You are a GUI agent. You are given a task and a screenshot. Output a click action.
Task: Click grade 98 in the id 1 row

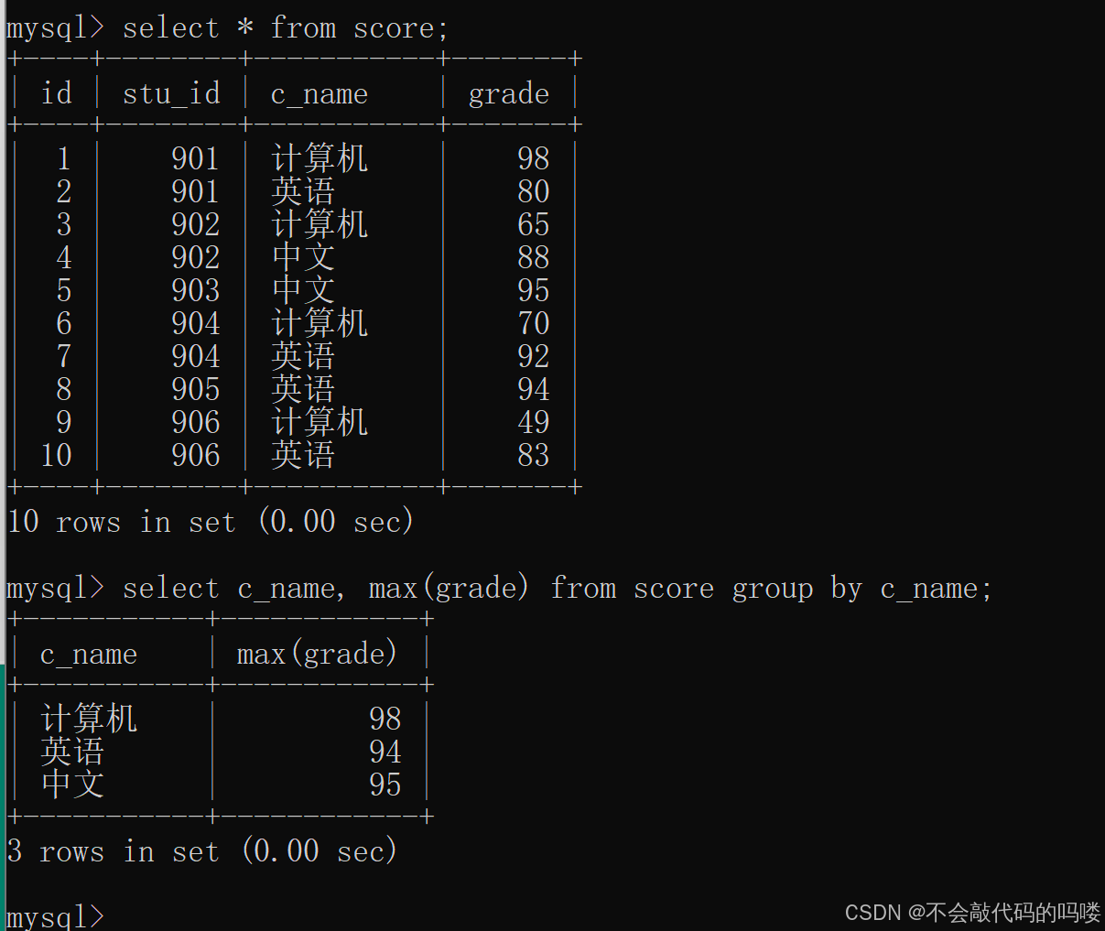(533, 158)
